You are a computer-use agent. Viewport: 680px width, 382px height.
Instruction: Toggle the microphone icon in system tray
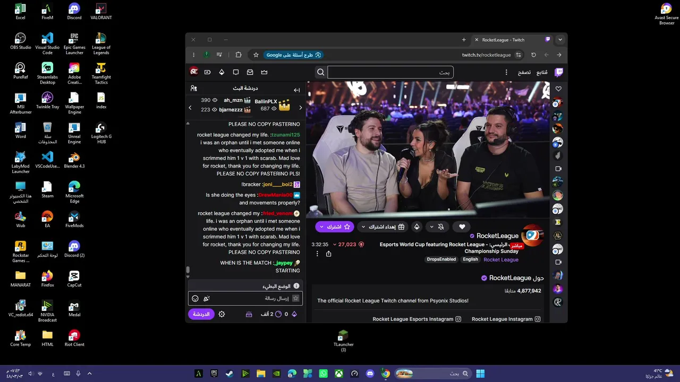pyautogui.click(x=78, y=374)
